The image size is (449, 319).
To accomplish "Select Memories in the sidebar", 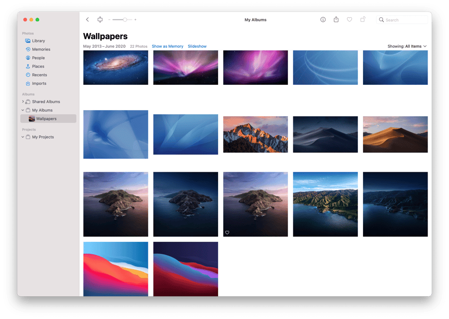I will [x=41, y=49].
